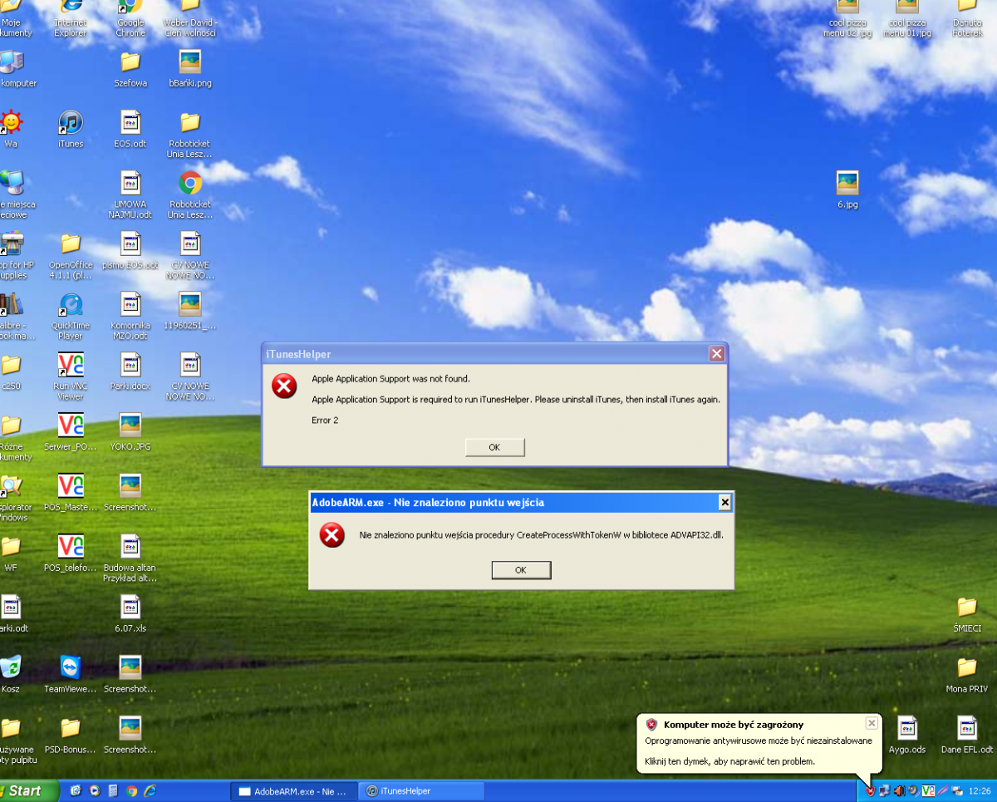Image resolution: width=997 pixels, height=802 pixels.
Task: Click OK in the iTunesHelper error dialog
Action: point(494,447)
